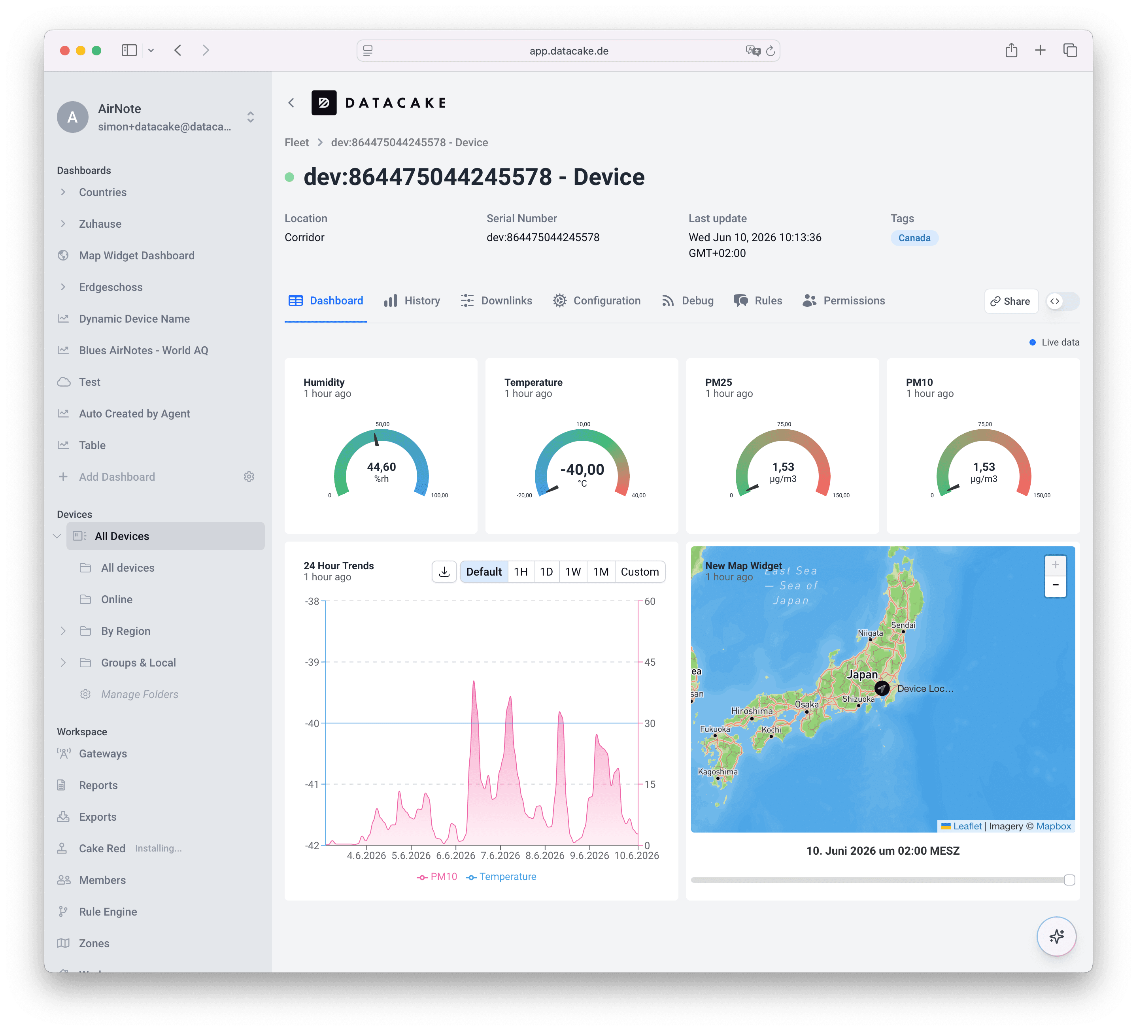The width and height of the screenshot is (1137, 1031).
Task: Switch to the Debug tab
Action: coord(687,300)
